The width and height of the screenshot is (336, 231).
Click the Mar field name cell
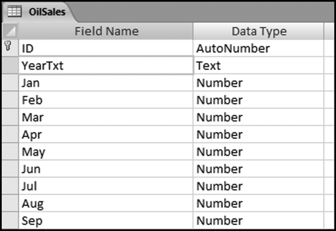pyautogui.click(x=105, y=117)
